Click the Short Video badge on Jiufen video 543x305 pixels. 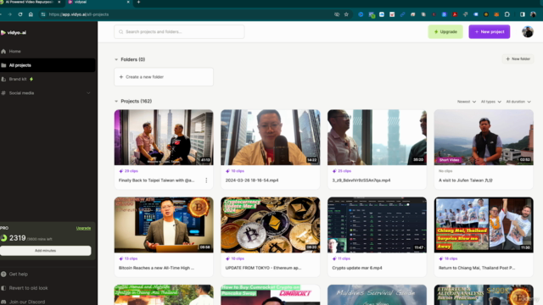click(449, 160)
